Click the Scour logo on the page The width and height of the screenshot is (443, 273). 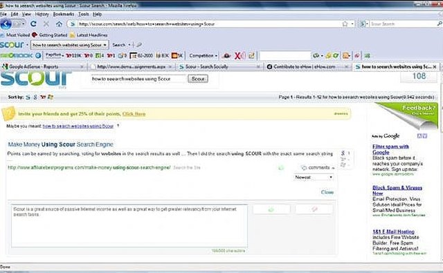(35, 79)
